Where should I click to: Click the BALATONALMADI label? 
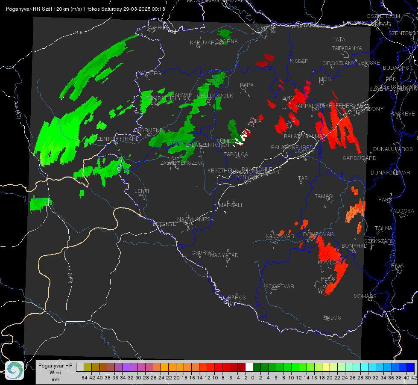(306, 136)
